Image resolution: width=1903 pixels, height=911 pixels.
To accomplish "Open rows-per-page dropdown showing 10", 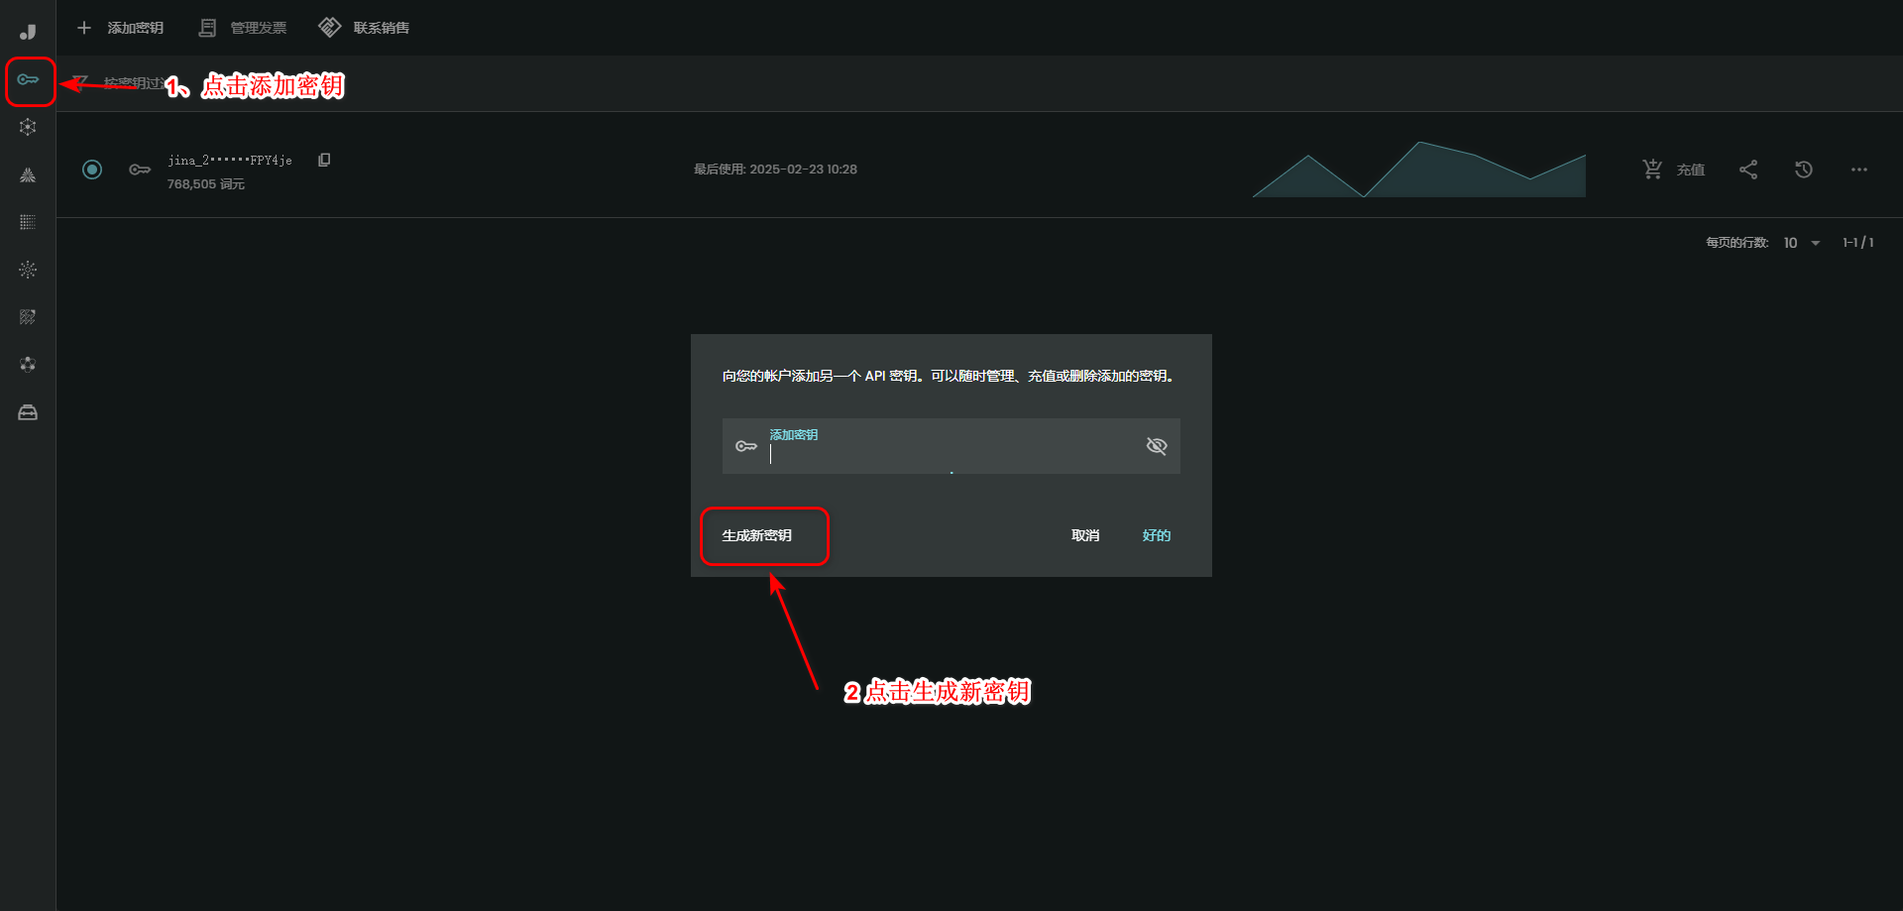I will tap(1802, 243).
